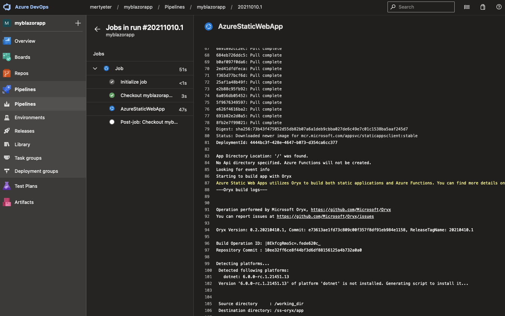Select the Job row showing 51s
The width and height of the screenshot is (505, 316).
pyautogui.click(x=140, y=68)
